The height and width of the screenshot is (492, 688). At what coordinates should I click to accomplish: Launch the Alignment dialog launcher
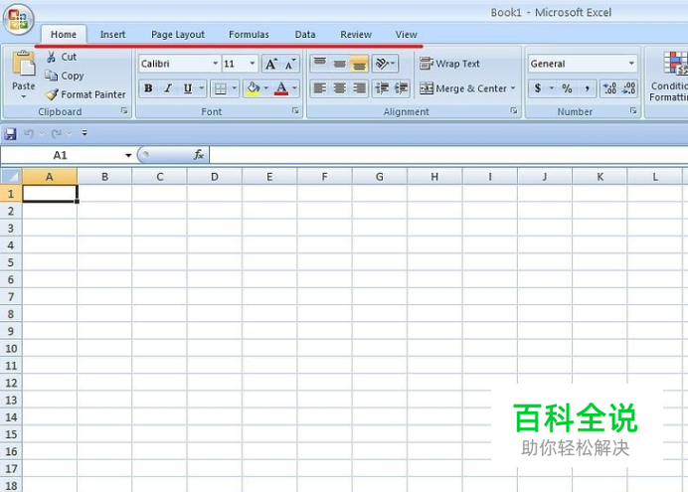click(x=514, y=111)
